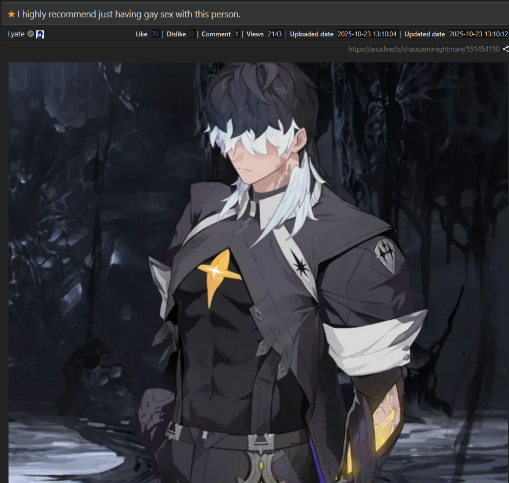Open the character artwork image
The width and height of the screenshot is (509, 483).
click(259, 272)
